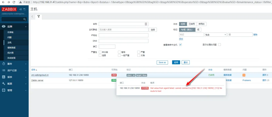Click the 选择 host group button

[x=153, y=30]
